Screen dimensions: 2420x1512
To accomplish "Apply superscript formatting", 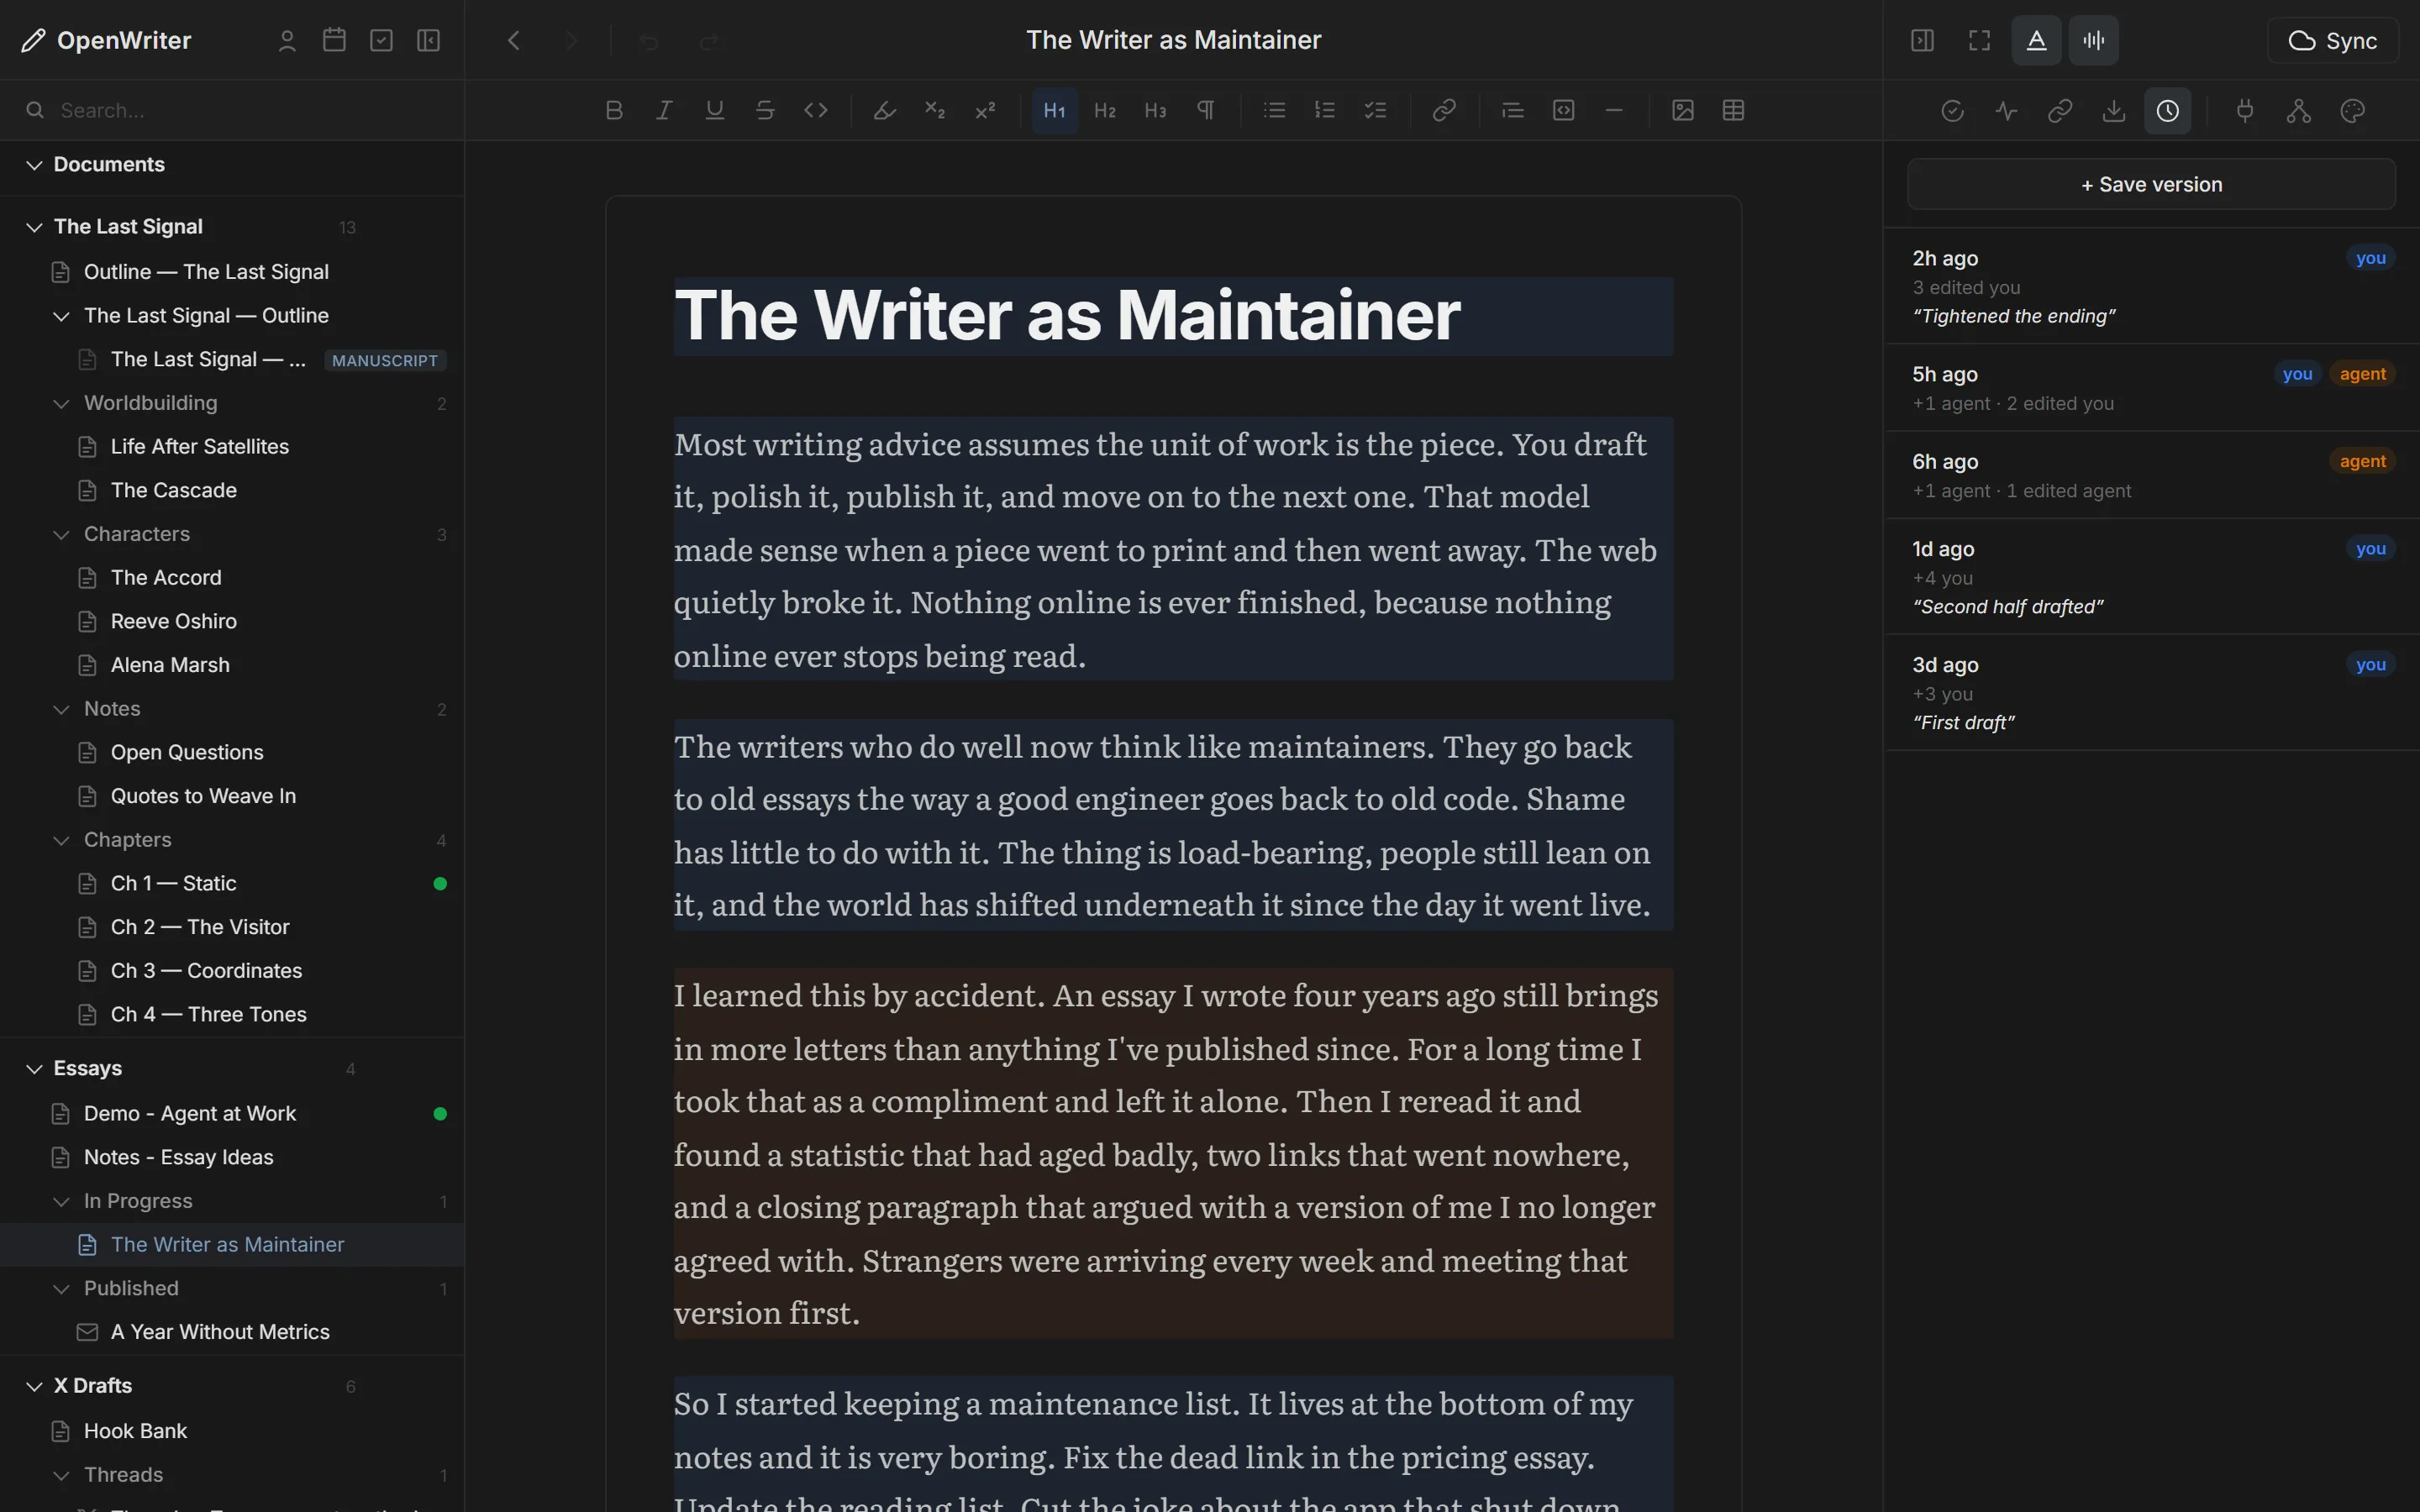I will point(985,110).
